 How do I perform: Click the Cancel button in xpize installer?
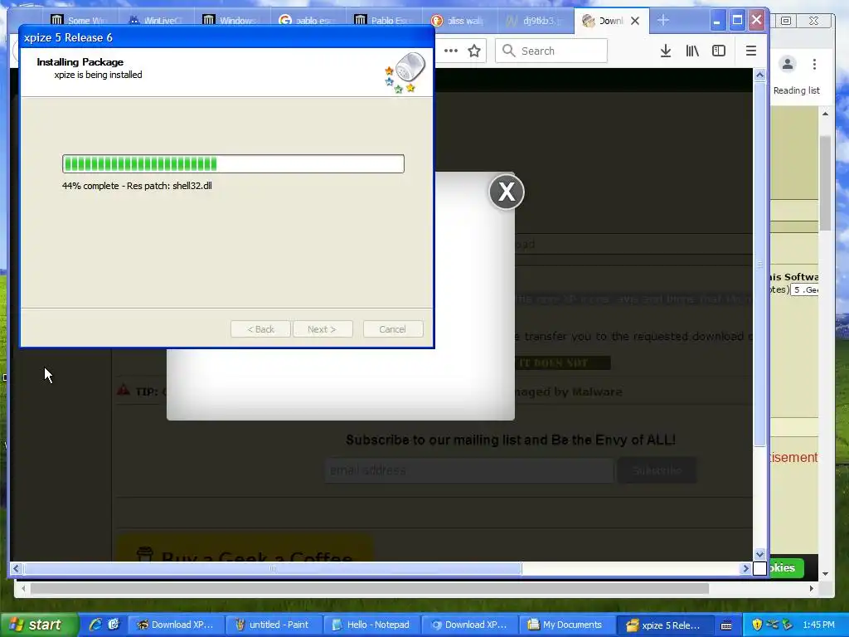(x=392, y=328)
